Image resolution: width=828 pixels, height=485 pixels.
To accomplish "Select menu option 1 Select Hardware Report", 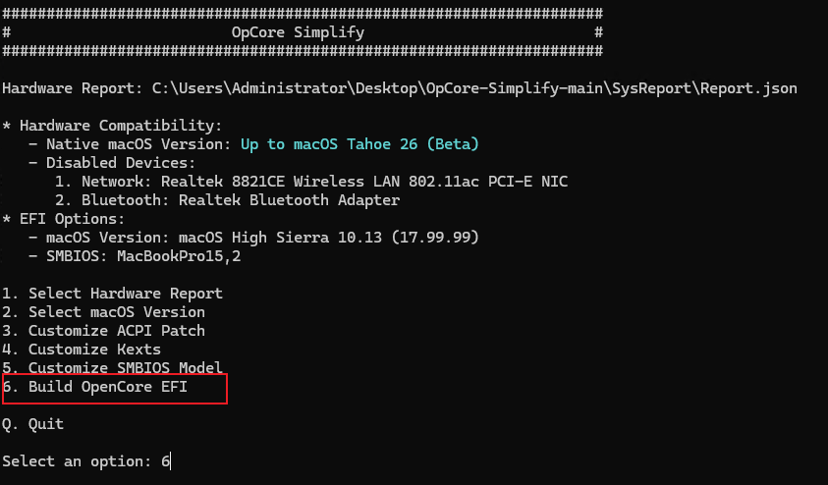I will (x=112, y=294).
